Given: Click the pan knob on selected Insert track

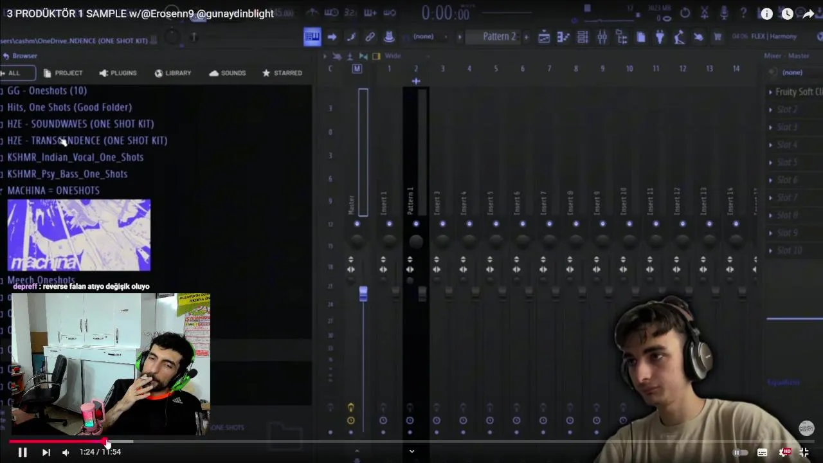Looking at the screenshot, I should coord(416,242).
